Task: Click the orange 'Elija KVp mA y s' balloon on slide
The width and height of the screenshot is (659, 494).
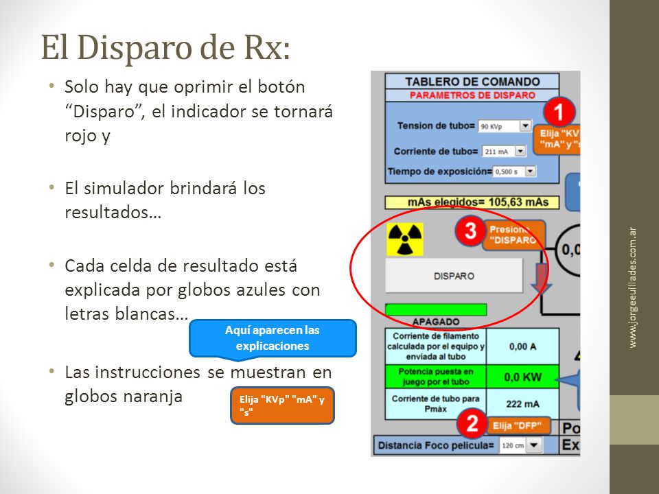Action: click(282, 405)
